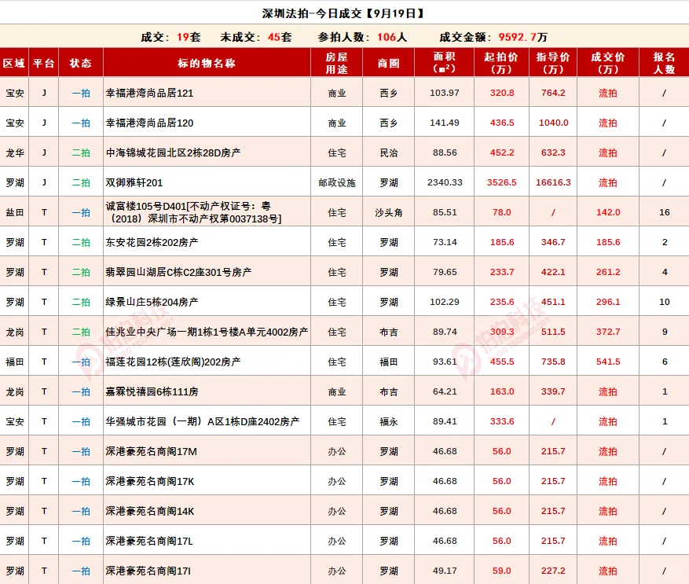Click the guide price 16616.3

(553, 182)
